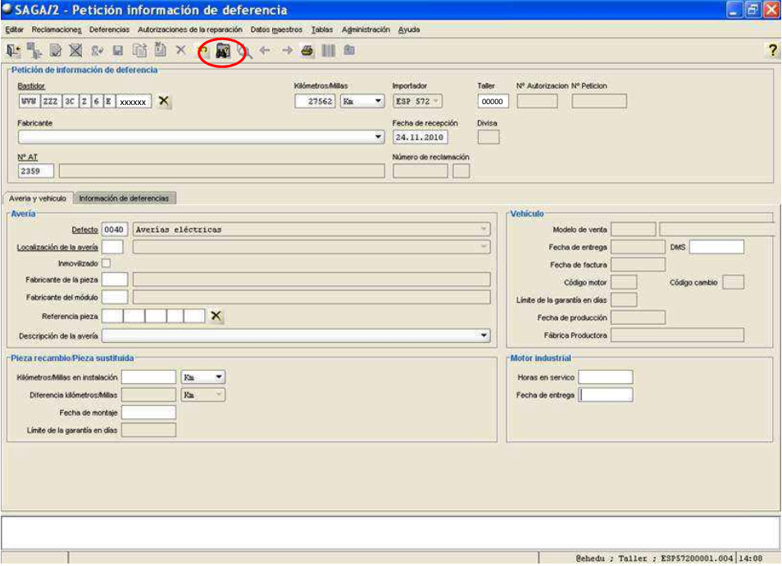This screenshot has width=782, height=566.
Task: Expand the Fabricante dropdown
Action: 378,137
